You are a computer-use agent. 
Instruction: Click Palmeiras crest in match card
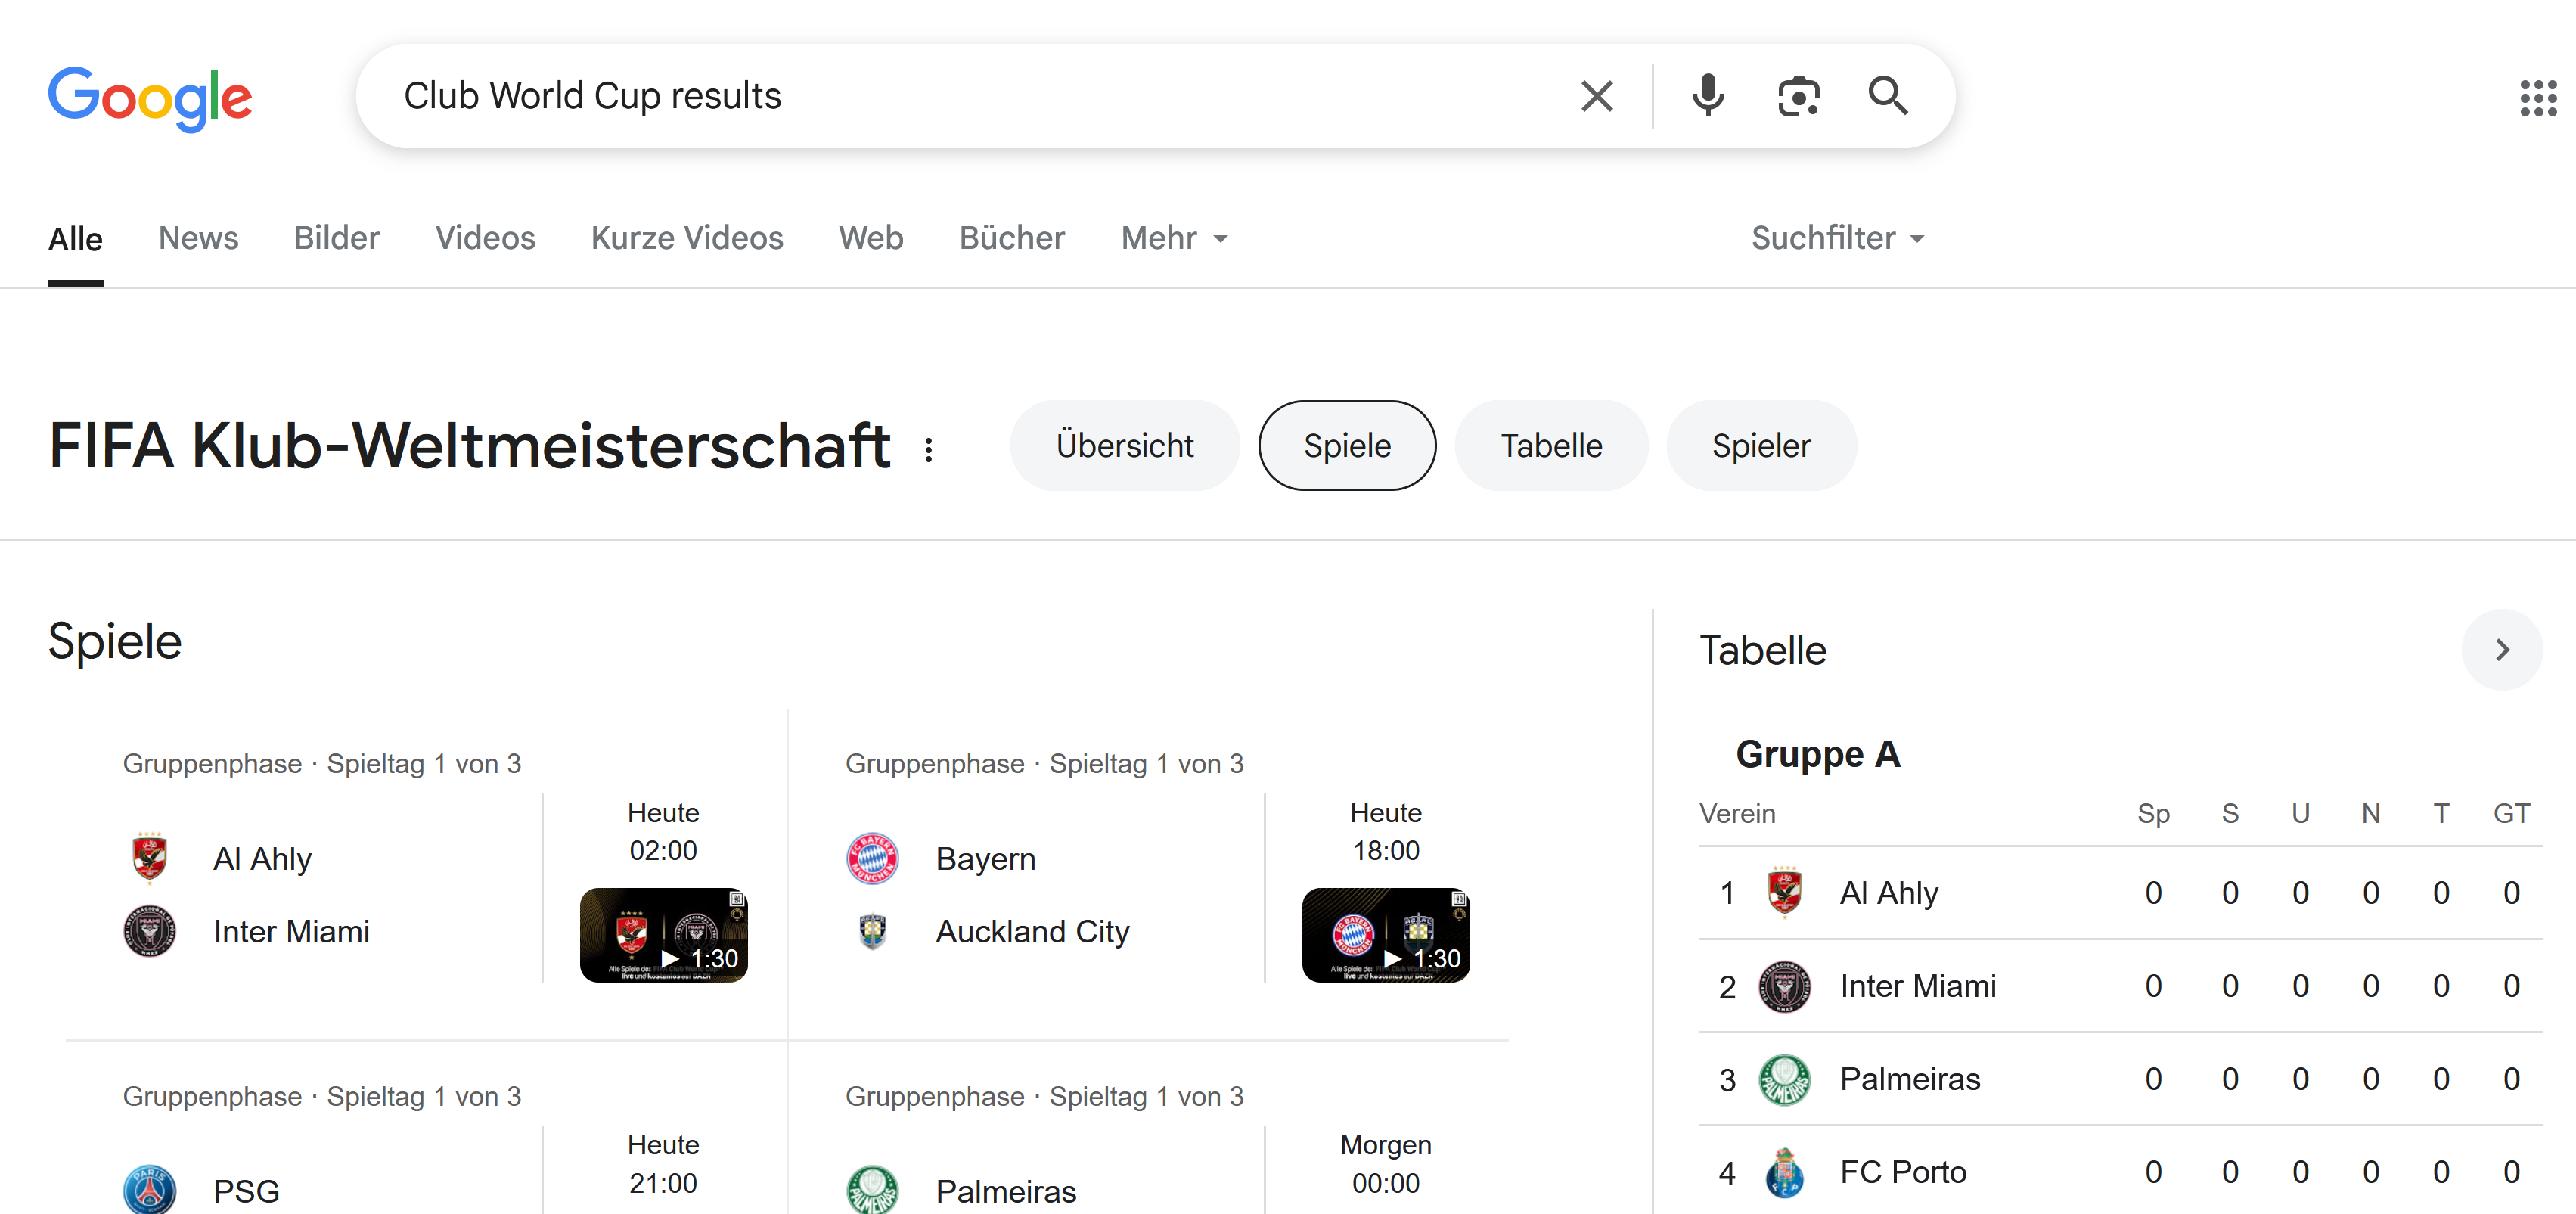[x=872, y=1190]
